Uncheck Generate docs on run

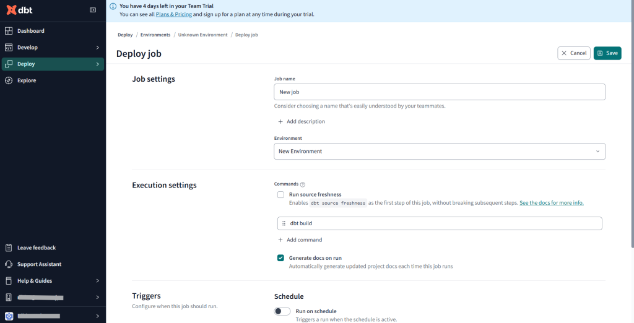point(280,258)
